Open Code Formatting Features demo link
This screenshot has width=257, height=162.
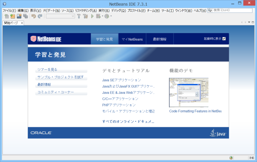point(196,111)
